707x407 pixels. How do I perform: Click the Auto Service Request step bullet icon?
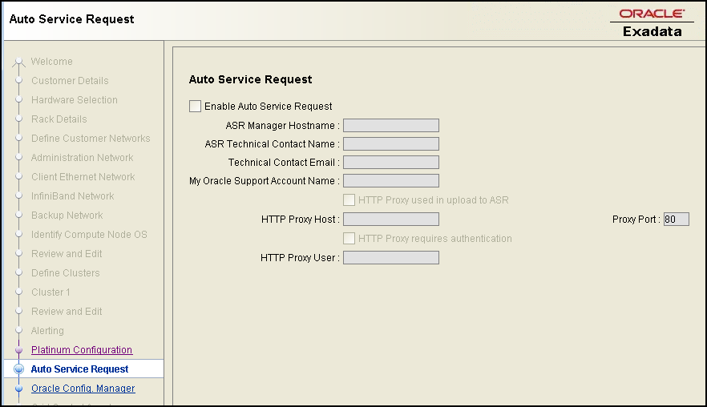coord(19,369)
